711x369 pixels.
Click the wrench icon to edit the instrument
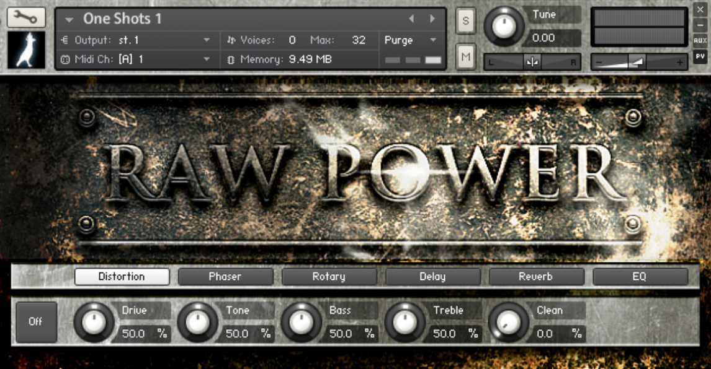25,17
